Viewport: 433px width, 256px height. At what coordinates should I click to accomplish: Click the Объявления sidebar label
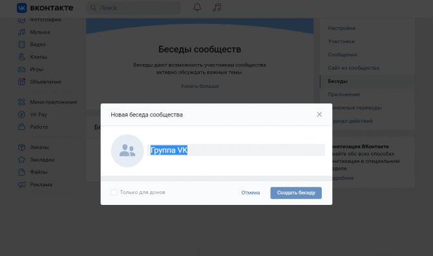tap(46, 81)
